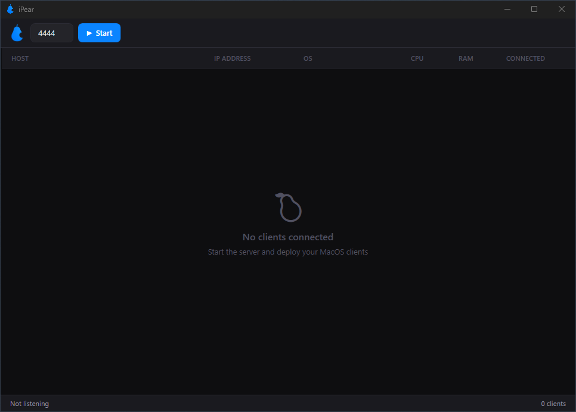This screenshot has height=412, width=576.
Task: Click the blue pear logo in the toolbar
Action: point(17,33)
